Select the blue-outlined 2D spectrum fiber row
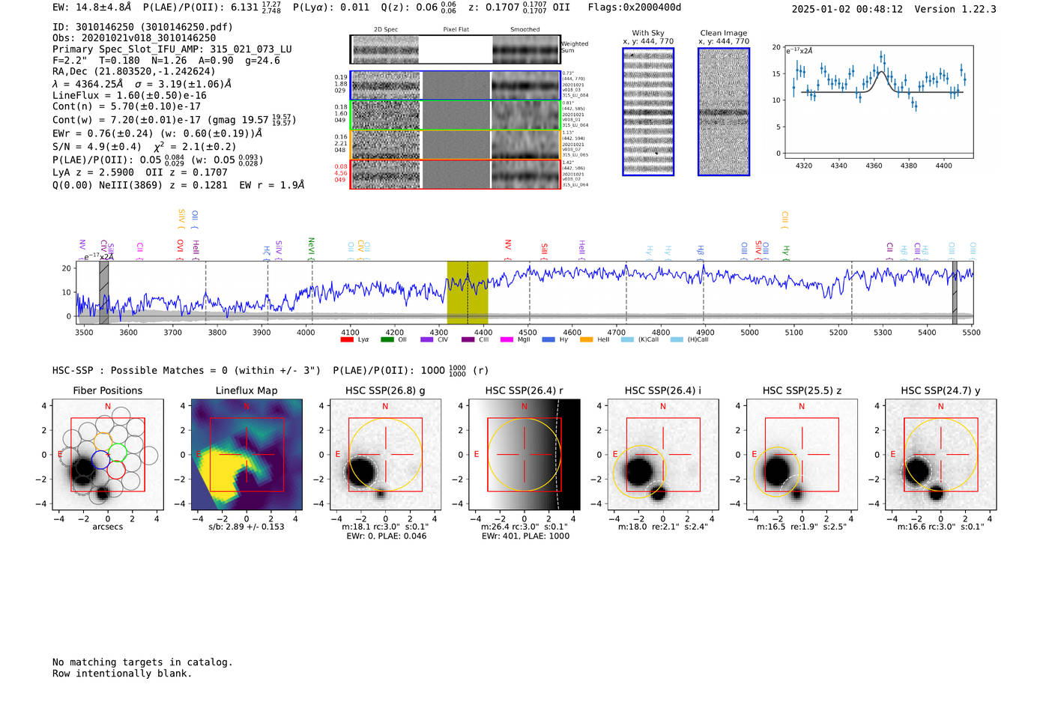 [456, 85]
